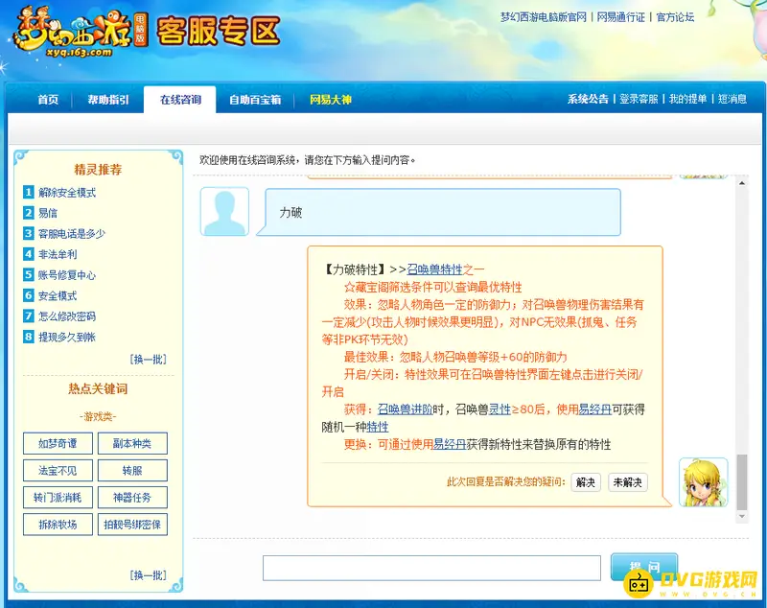This screenshot has width=767, height=608.
Task: Click the chat scrollbar thumb
Action: point(742,482)
